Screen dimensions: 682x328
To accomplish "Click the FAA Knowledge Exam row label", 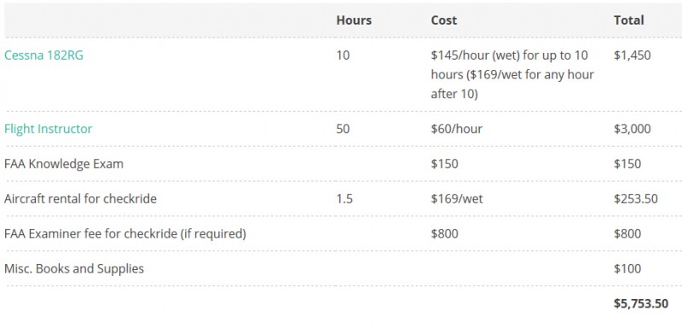I will click(x=64, y=164).
